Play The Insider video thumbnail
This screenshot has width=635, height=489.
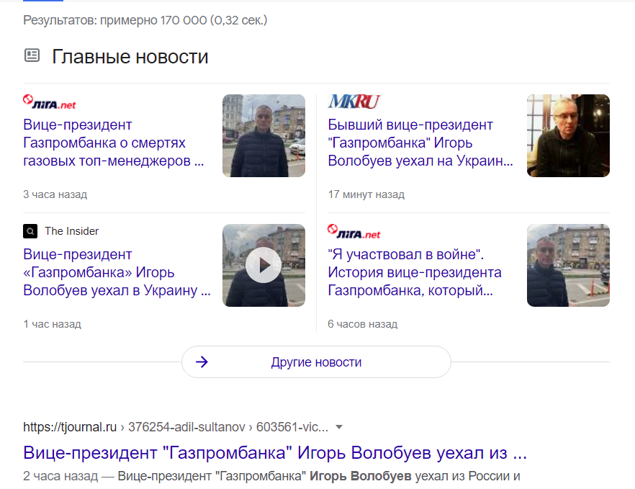point(264,265)
